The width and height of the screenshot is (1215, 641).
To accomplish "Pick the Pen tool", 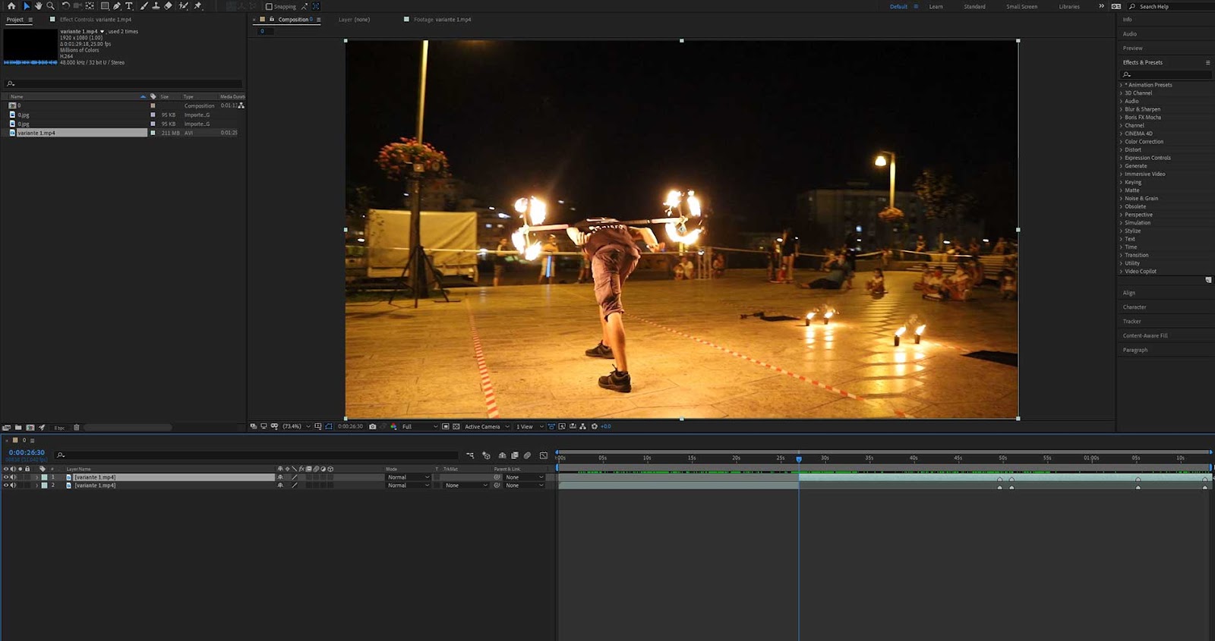I will pyautogui.click(x=117, y=6).
